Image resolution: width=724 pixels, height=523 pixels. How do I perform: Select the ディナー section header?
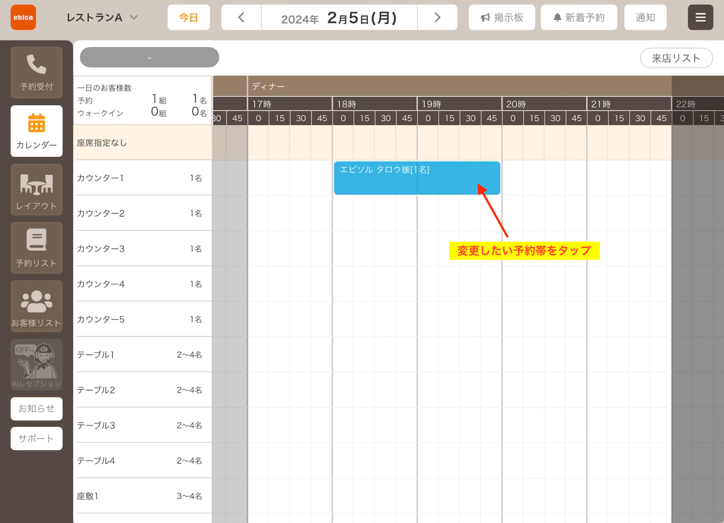pyautogui.click(x=460, y=86)
